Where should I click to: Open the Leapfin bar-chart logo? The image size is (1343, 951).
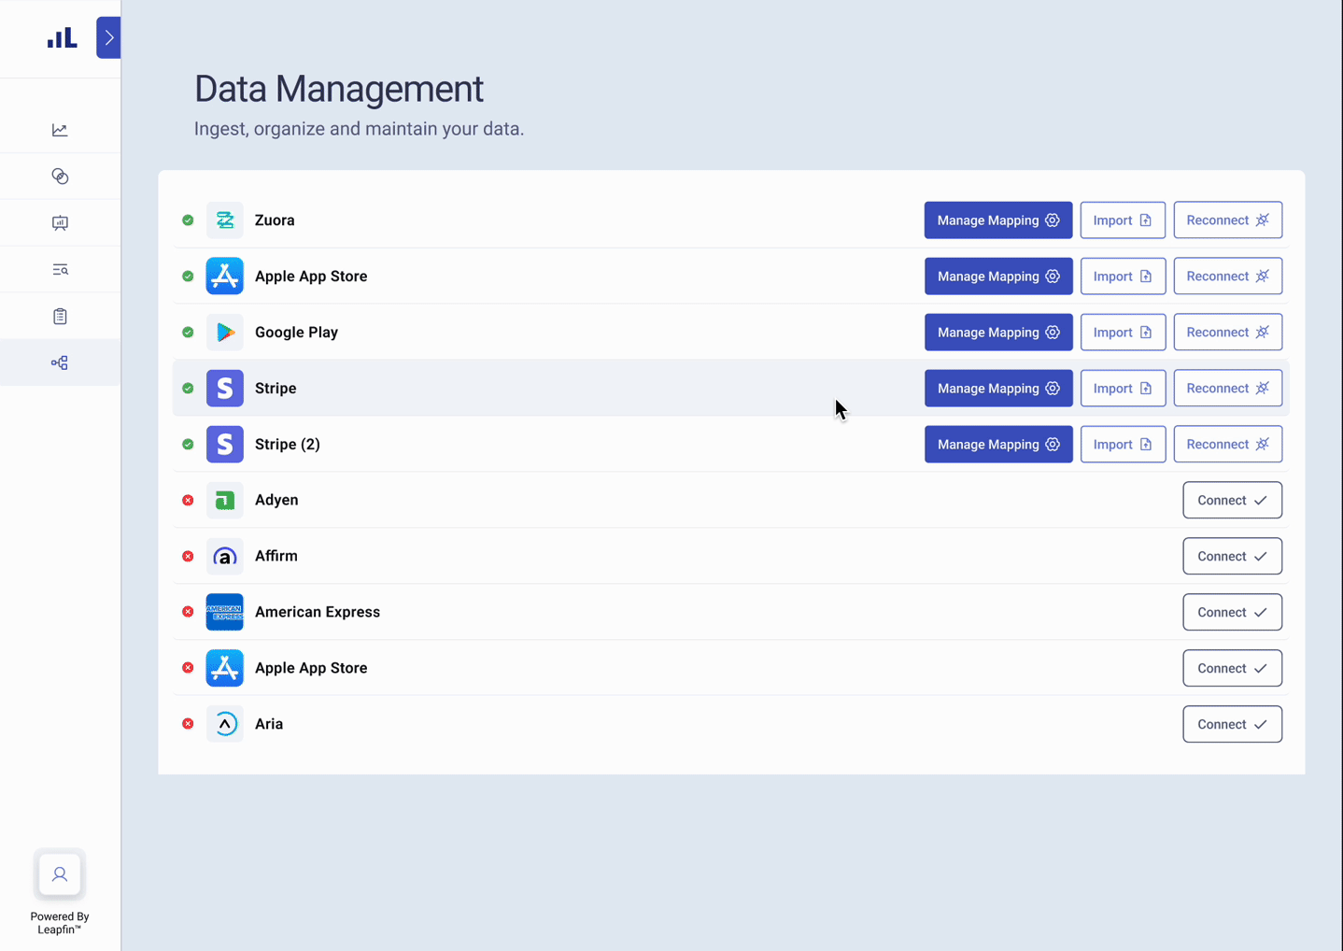[x=62, y=37]
